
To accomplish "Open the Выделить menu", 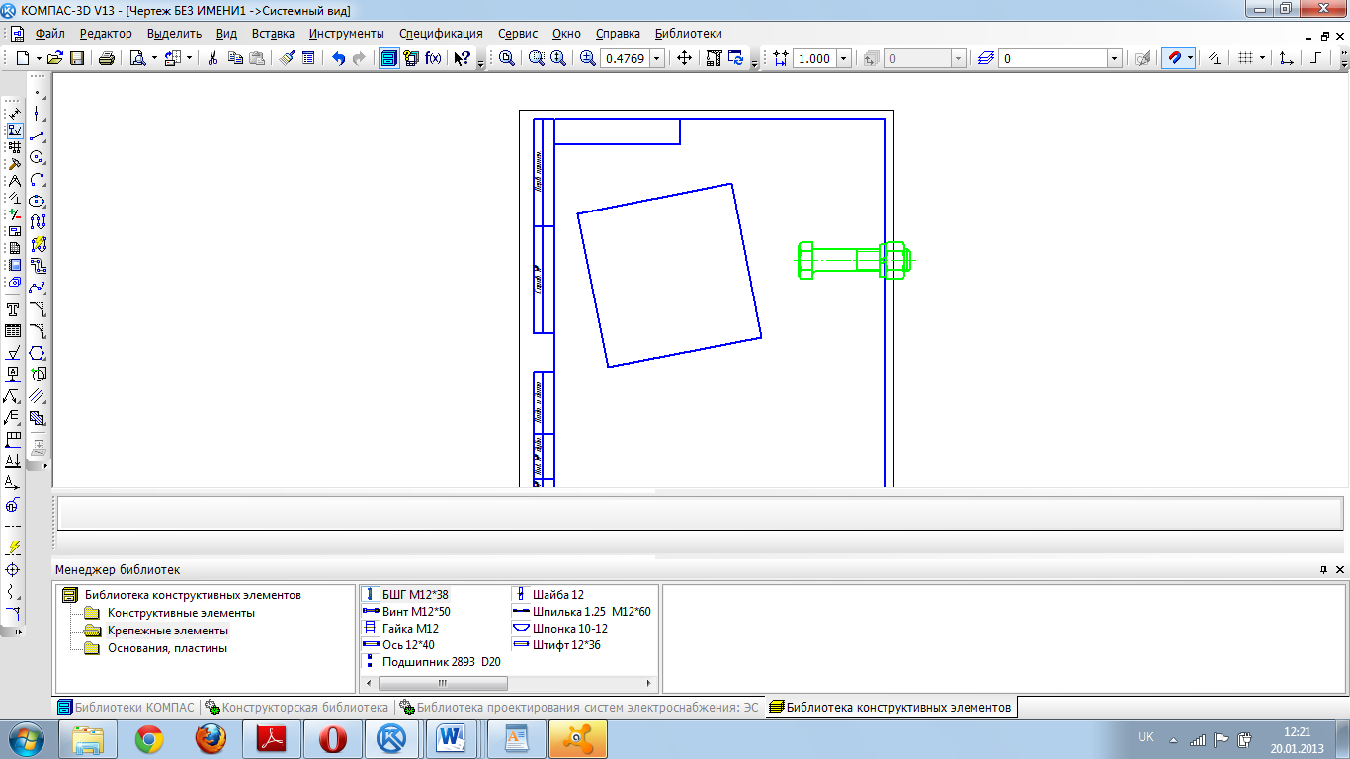I will coord(174,34).
